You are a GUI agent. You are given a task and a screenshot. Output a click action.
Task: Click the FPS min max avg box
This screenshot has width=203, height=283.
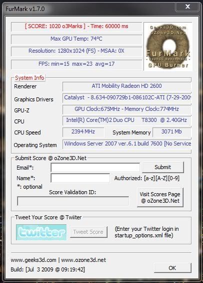pos(76,64)
